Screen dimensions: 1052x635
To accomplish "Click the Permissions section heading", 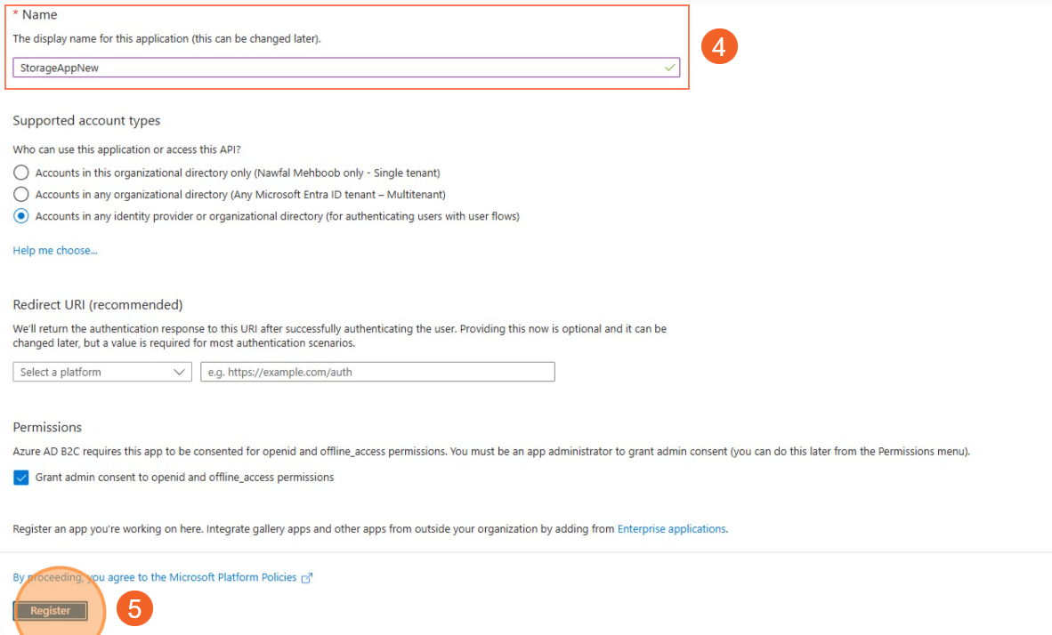I will pyautogui.click(x=47, y=428).
